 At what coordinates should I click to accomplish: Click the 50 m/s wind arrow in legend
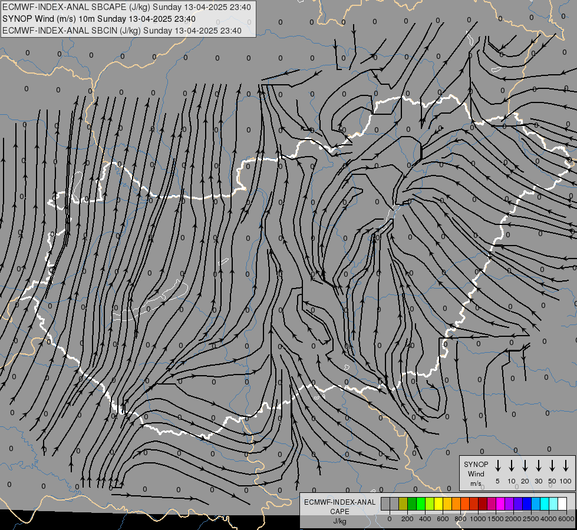[x=552, y=466]
